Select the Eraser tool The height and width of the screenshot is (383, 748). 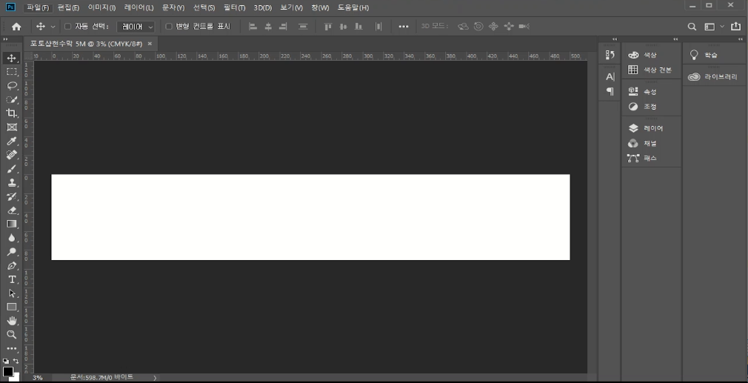11,210
